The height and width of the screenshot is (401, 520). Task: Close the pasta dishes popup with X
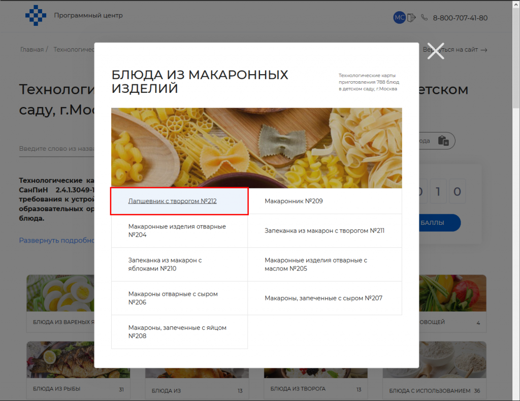435,51
